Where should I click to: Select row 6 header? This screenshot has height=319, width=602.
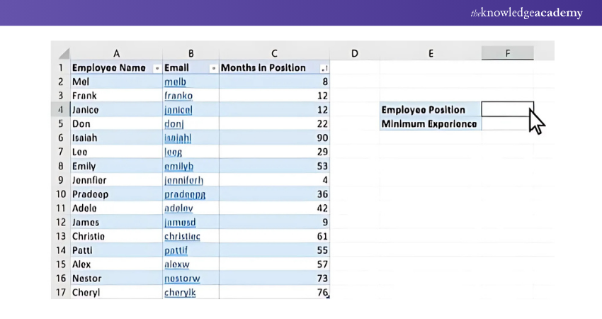click(x=61, y=138)
